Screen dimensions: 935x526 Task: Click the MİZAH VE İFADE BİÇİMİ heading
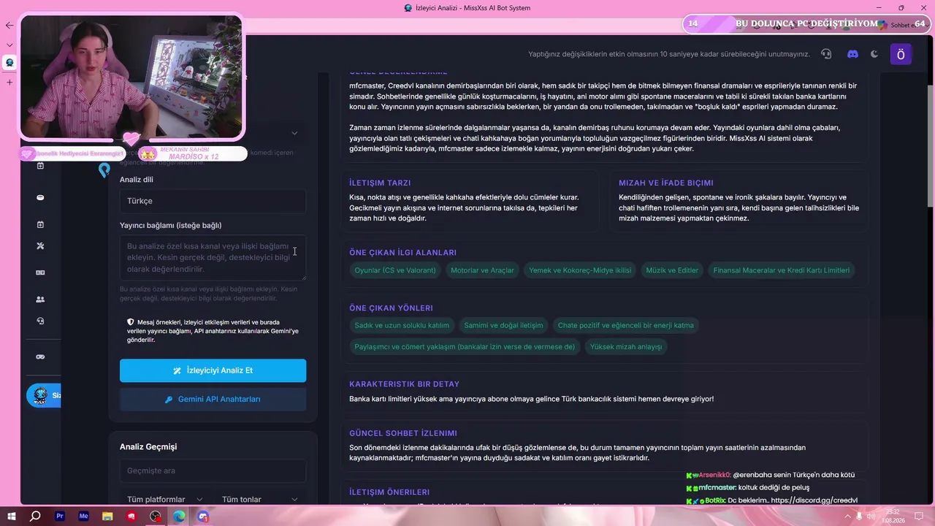666,183
